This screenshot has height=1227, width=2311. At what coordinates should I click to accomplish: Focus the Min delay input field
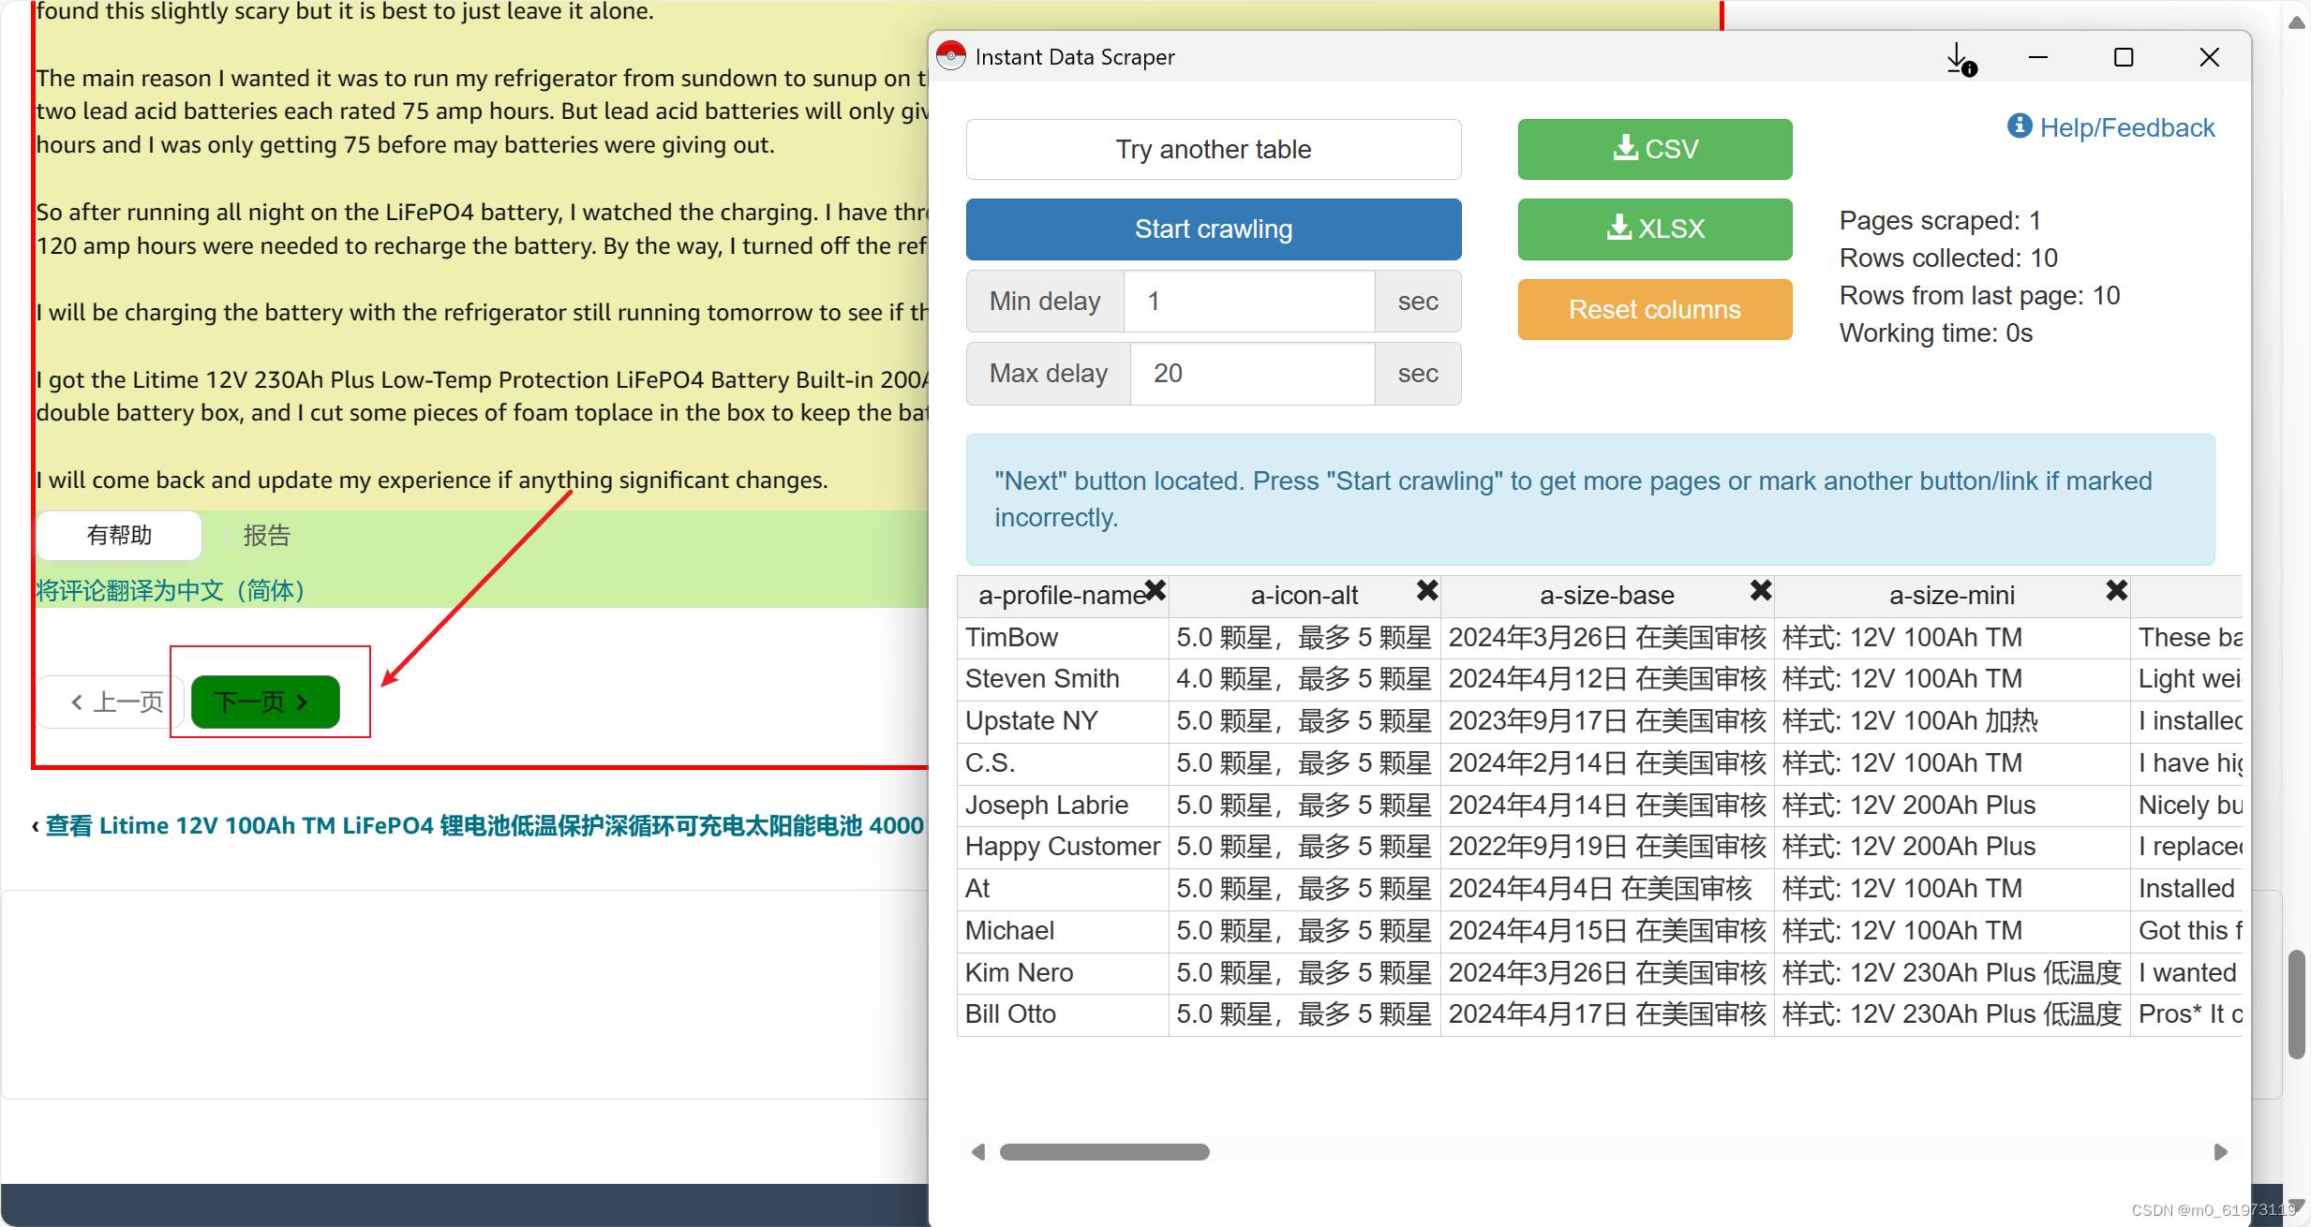(x=1248, y=302)
